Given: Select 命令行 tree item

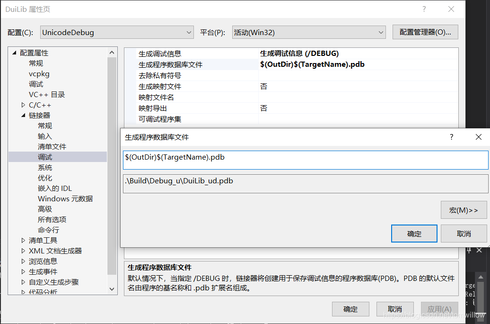Looking at the screenshot, I should tap(48, 230).
